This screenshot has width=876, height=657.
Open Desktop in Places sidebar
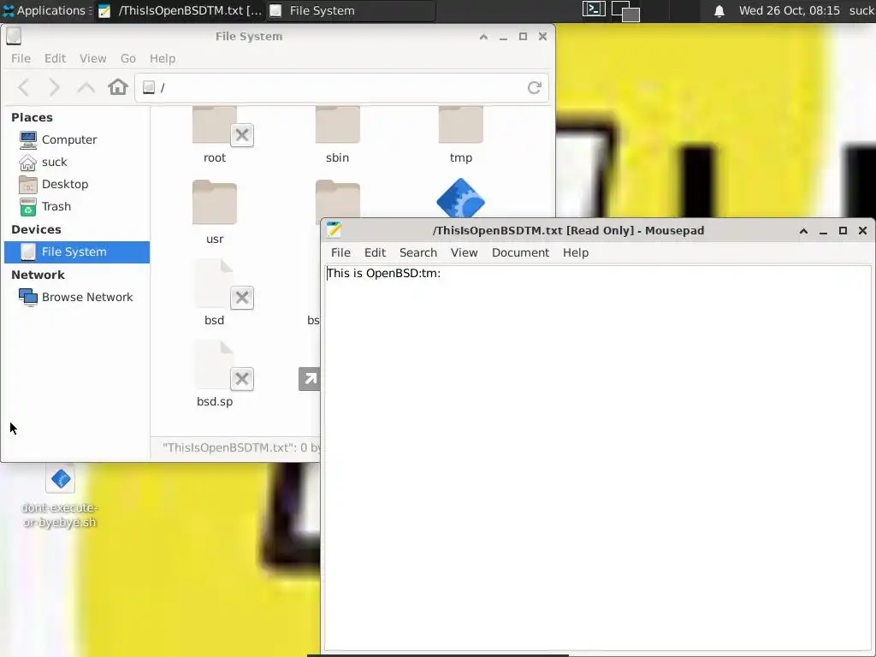tap(53, 185)
